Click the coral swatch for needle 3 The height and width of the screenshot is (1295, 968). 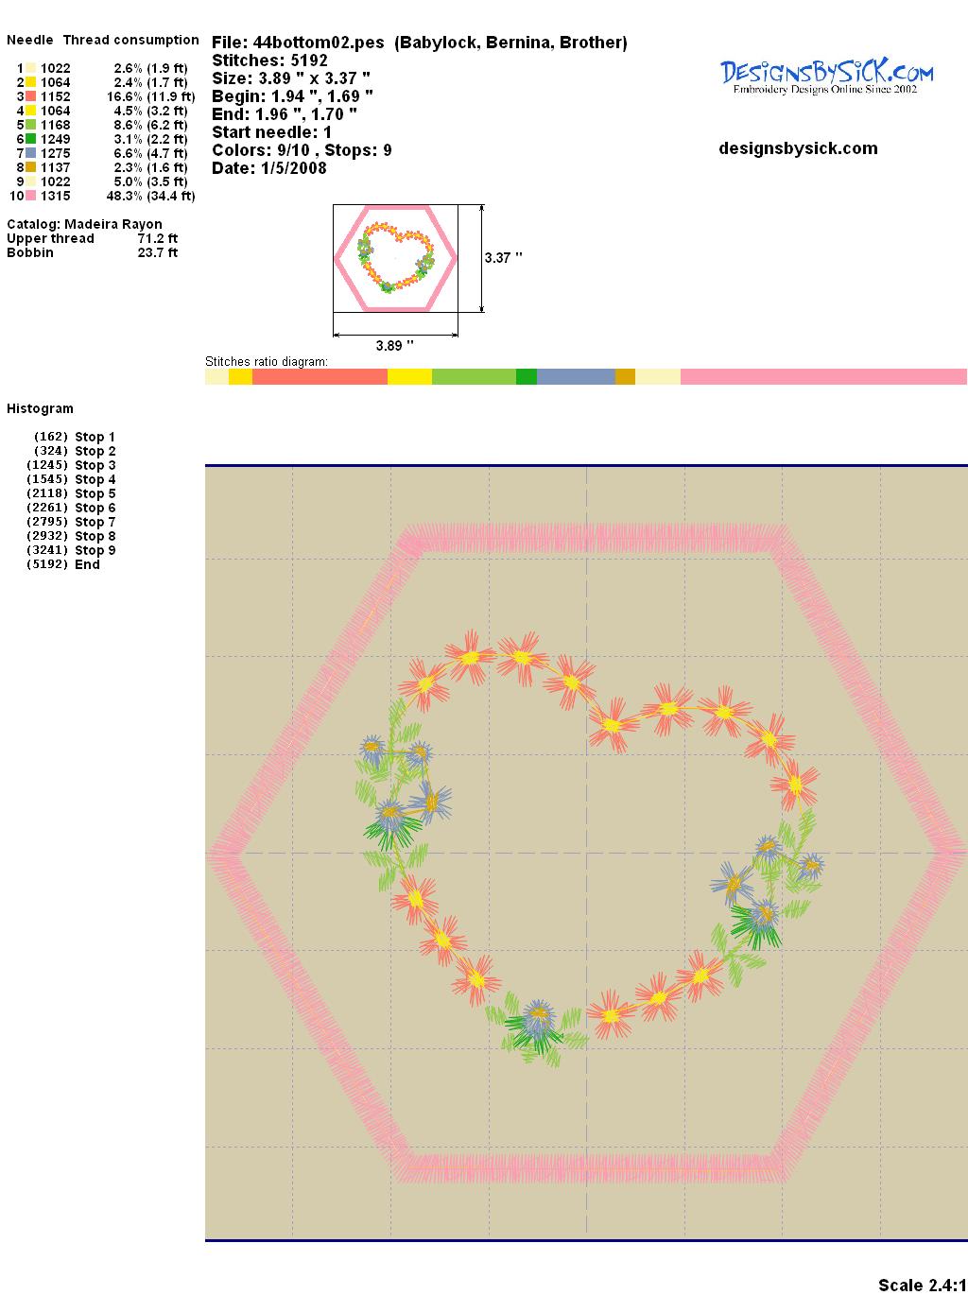31,96
